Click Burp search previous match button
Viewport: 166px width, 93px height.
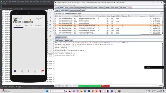59,85
